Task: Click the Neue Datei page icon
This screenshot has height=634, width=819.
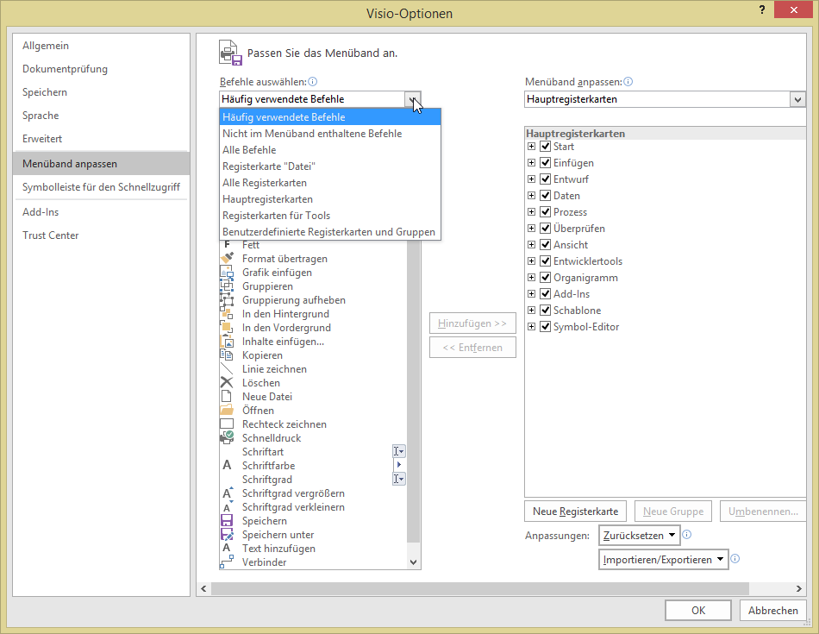Action: (x=227, y=396)
